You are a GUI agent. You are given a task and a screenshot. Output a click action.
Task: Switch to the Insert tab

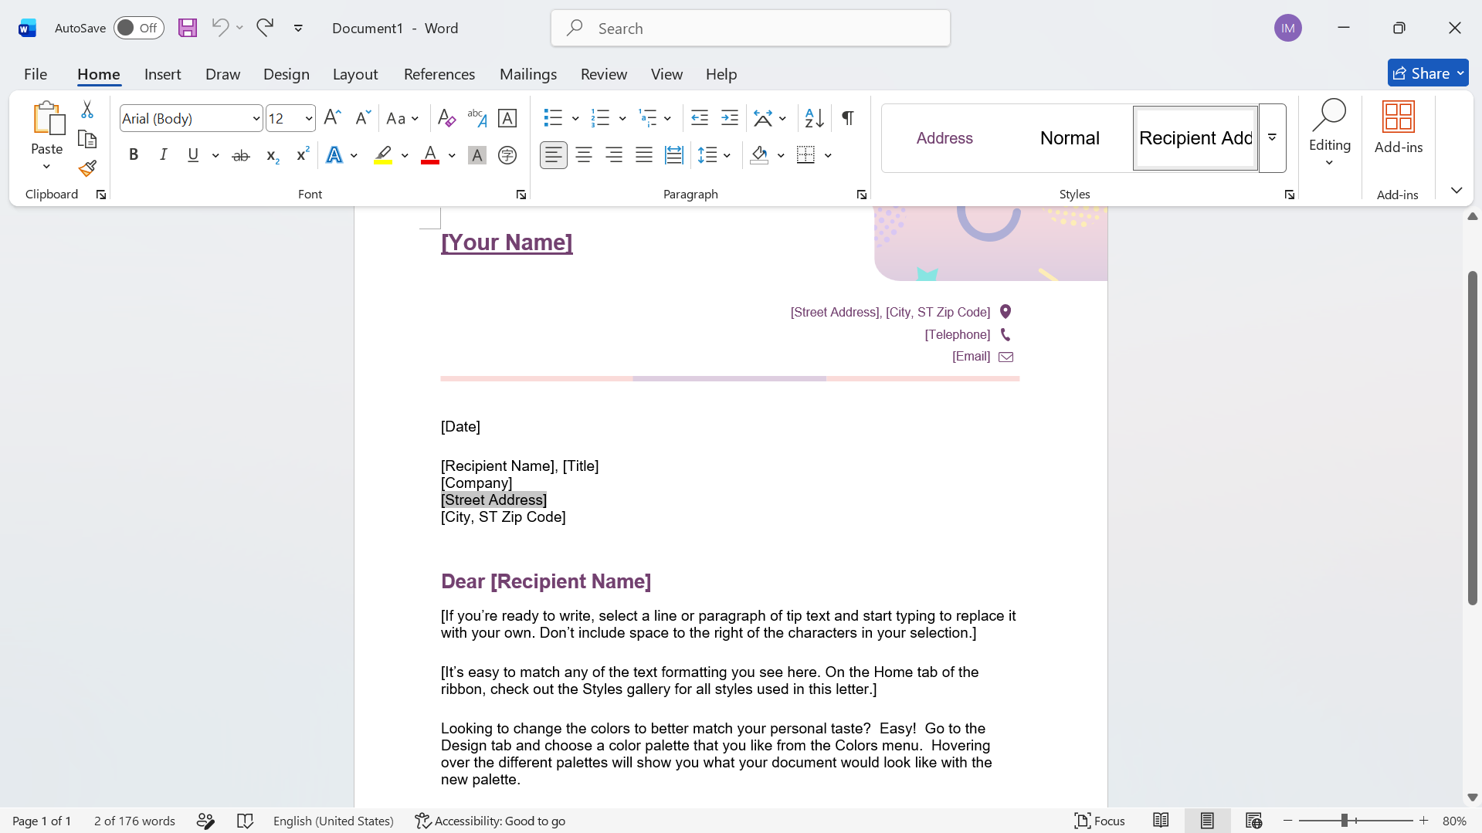coord(162,74)
